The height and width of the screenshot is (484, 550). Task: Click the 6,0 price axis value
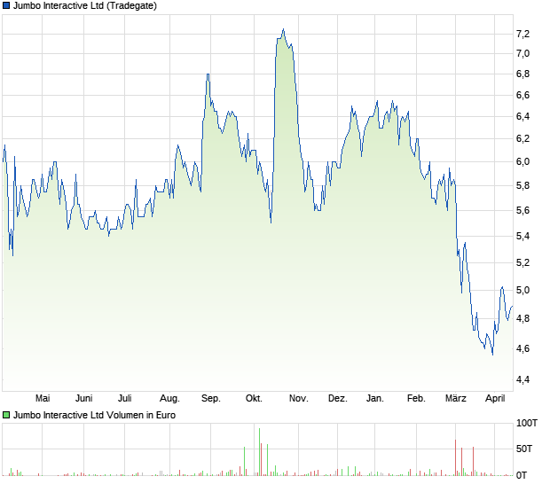522,162
